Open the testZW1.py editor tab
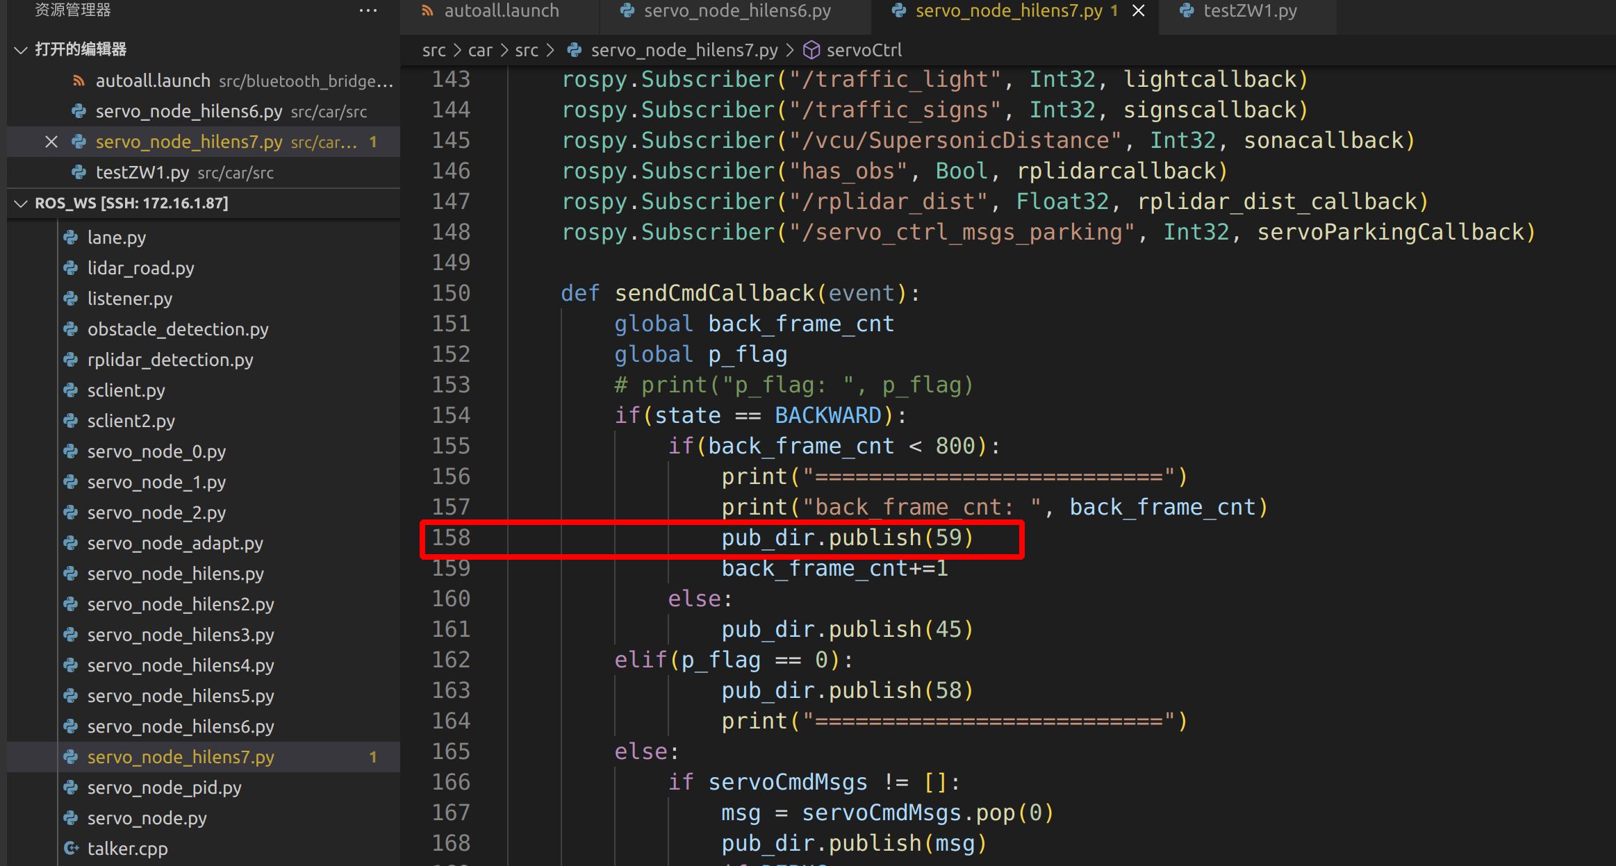Viewport: 1616px width, 866px height. [1249, 10]
